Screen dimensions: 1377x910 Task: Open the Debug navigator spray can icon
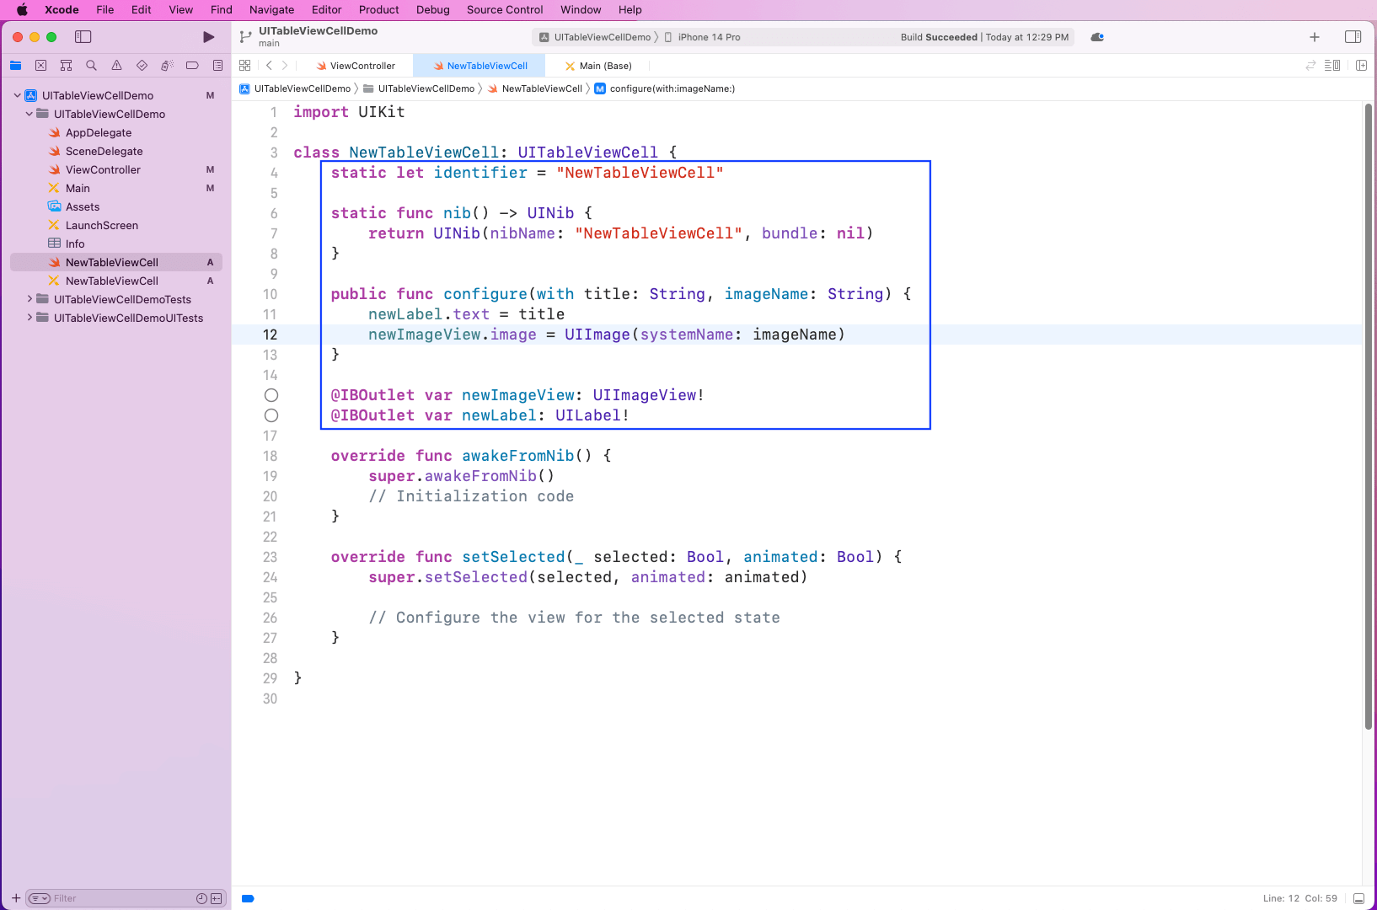tap(167, 65)
